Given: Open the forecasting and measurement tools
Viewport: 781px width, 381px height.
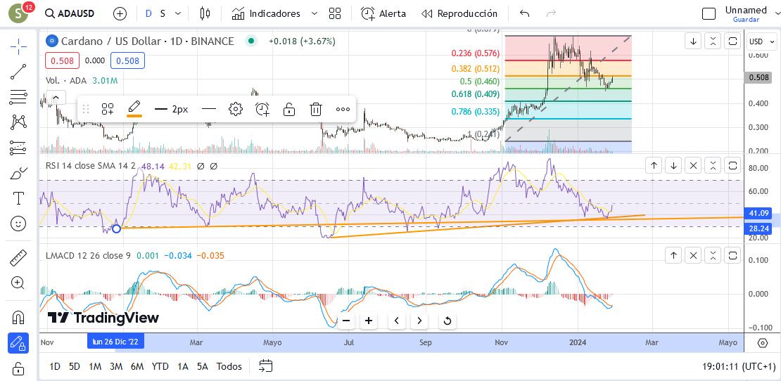Looking at the screenshot, I should point(18,147).
